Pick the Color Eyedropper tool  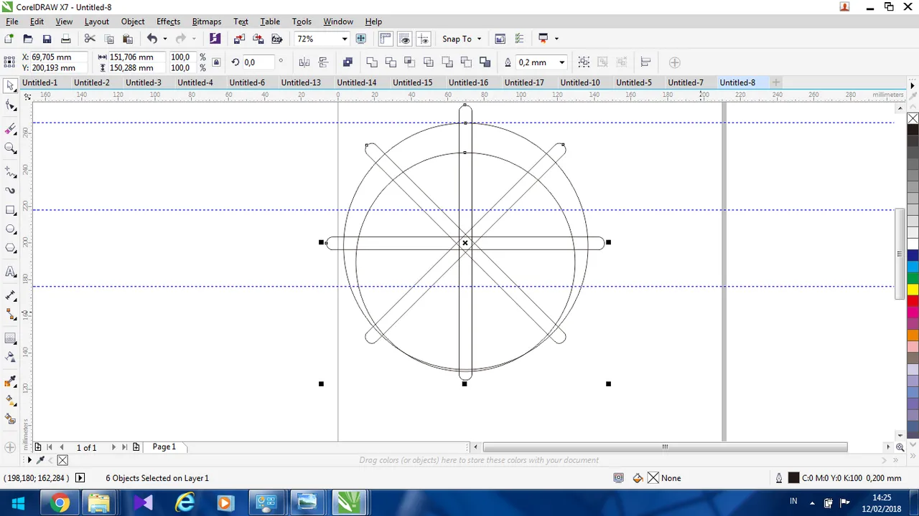pos(11,381)
